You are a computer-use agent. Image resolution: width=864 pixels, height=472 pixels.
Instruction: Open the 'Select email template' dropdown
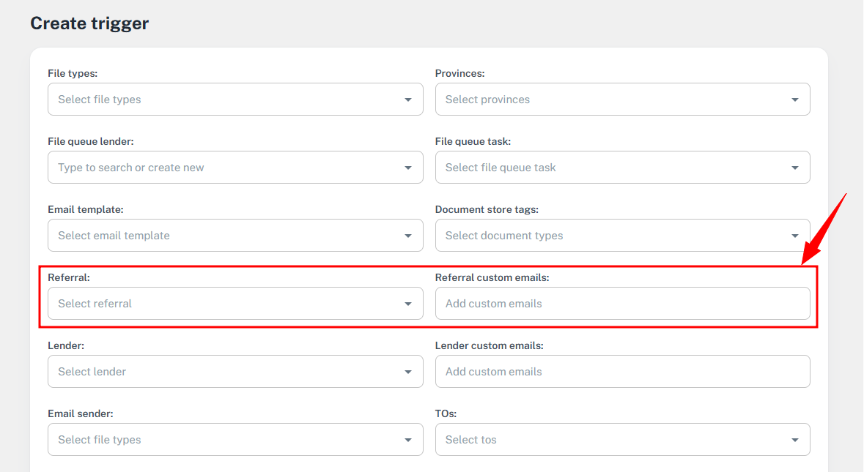pyautogui.click(x=220, y=236)
